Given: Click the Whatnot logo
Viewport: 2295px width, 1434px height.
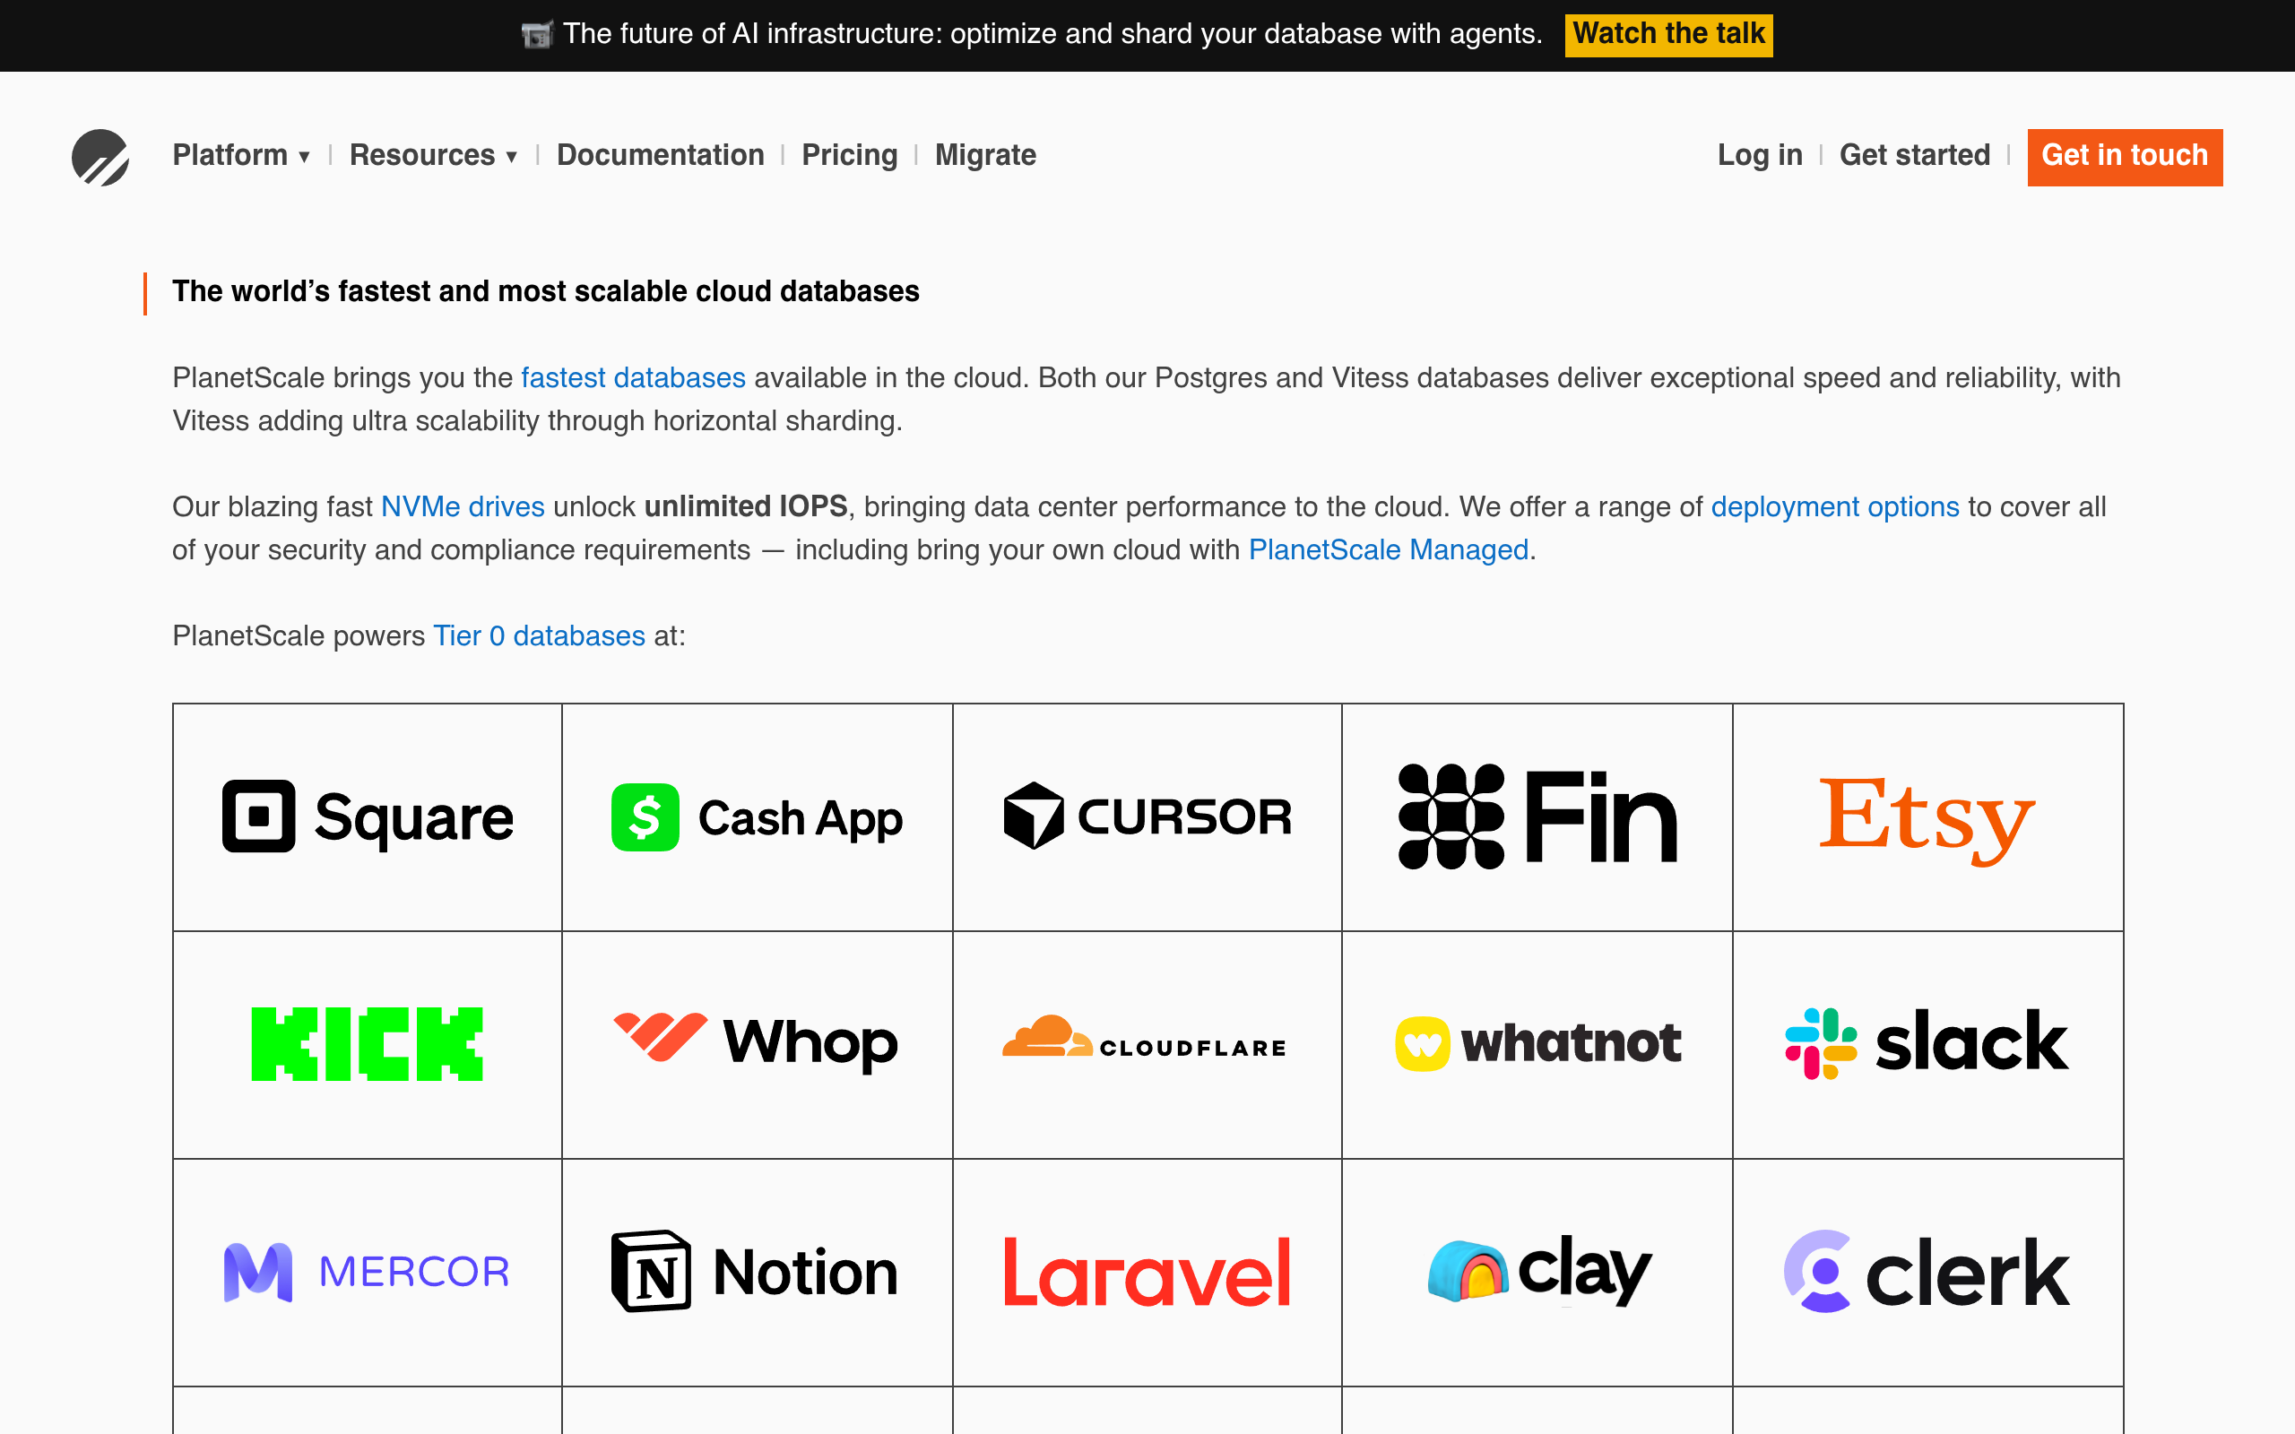Looking at the screenshot, I should tap(1537, 1044).
